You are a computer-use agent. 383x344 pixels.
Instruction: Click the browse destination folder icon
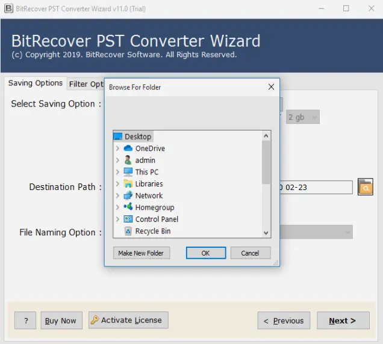click(366, 187)
